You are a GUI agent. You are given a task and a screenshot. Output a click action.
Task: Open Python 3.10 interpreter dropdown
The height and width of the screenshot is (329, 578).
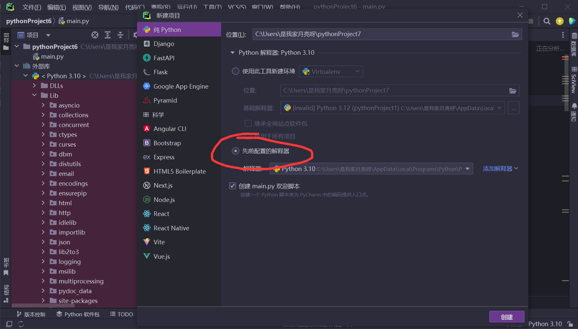371,169
